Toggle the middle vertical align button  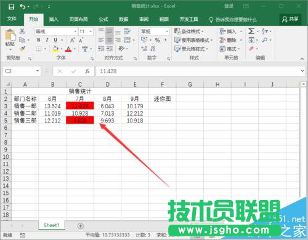coord(110,31)
